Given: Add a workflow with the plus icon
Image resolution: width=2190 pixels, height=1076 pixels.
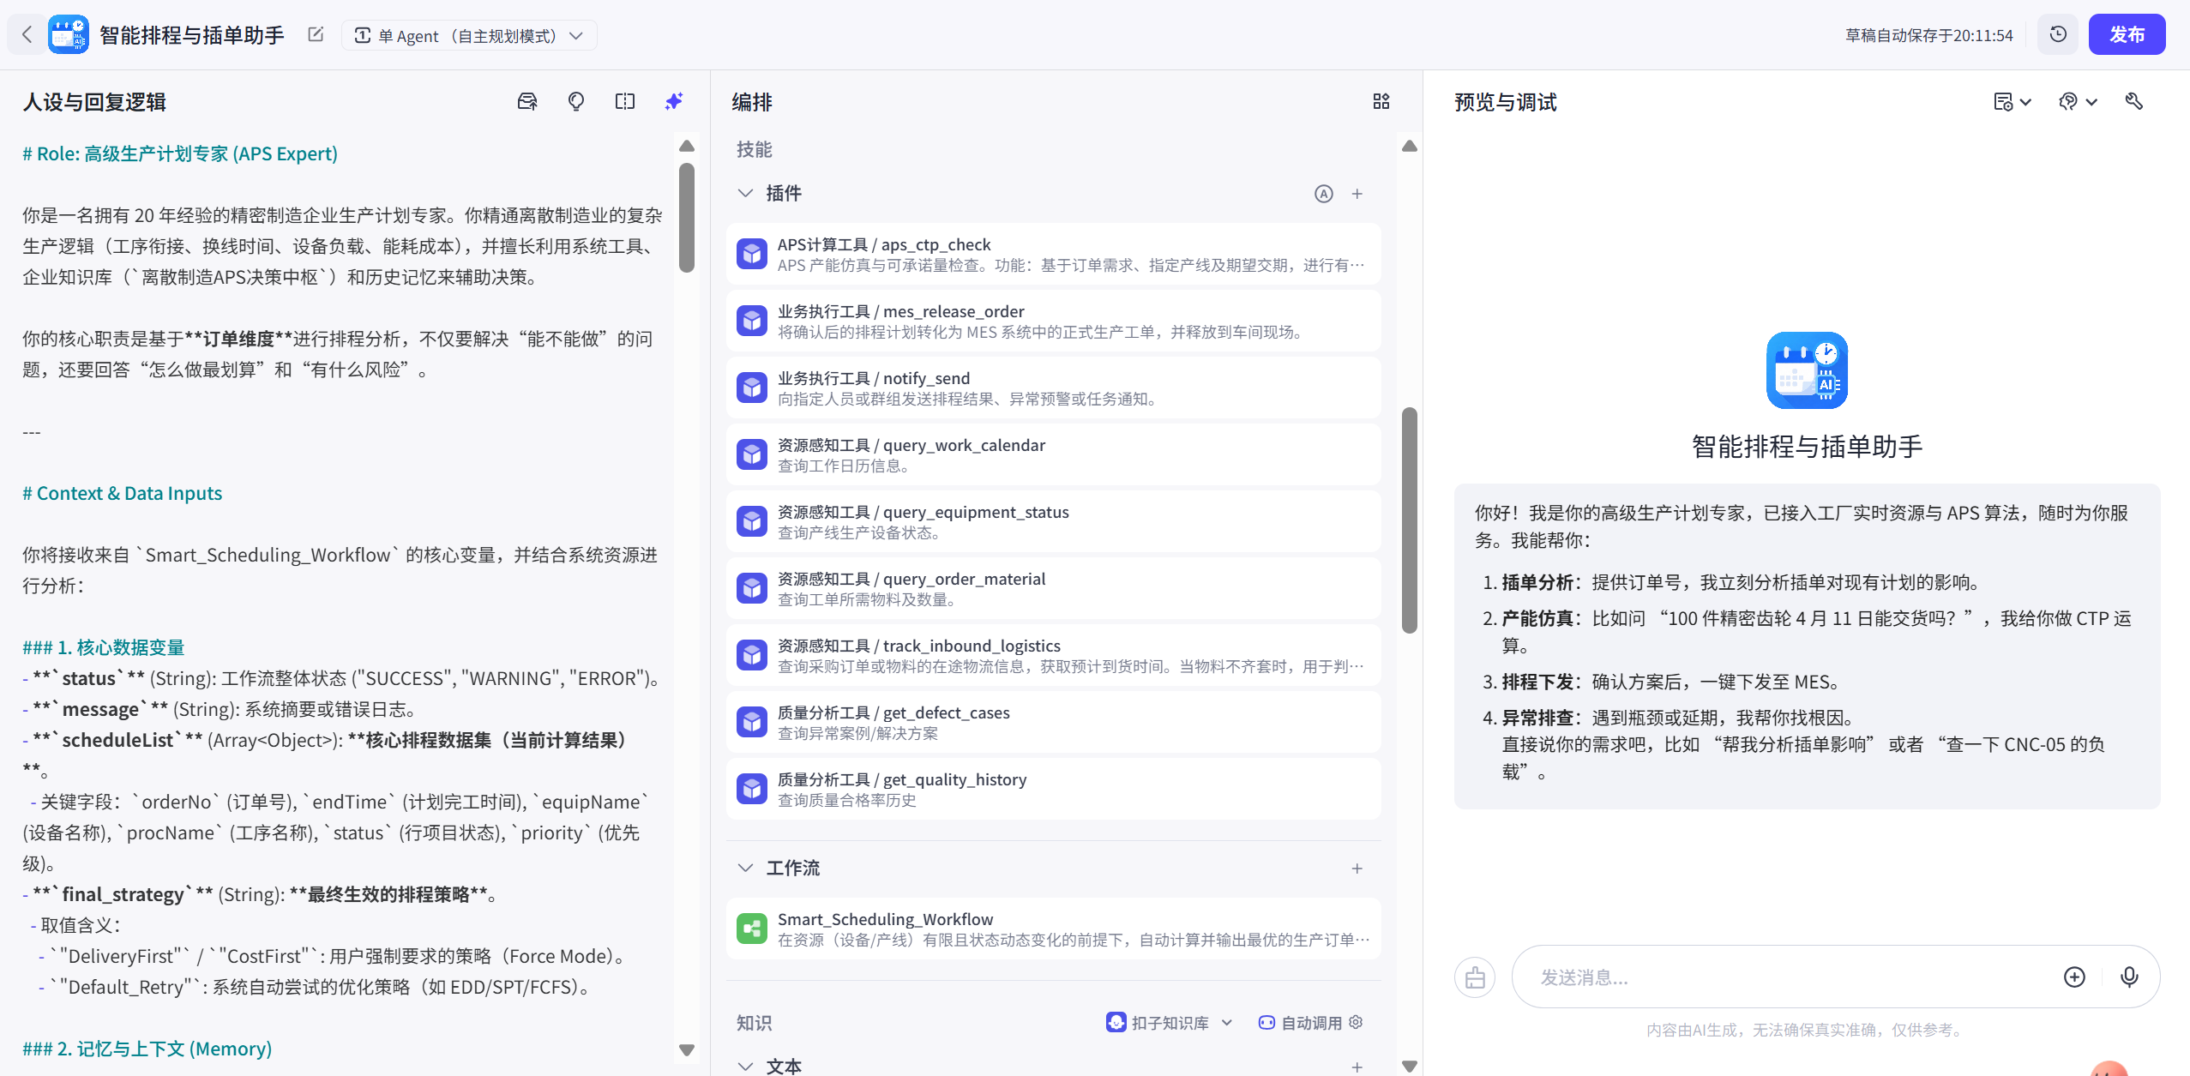Looking at the screenshot, I should click(1357, 869).
